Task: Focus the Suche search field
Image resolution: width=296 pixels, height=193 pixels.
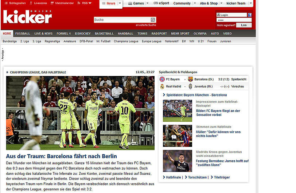Action: (122, 20)
